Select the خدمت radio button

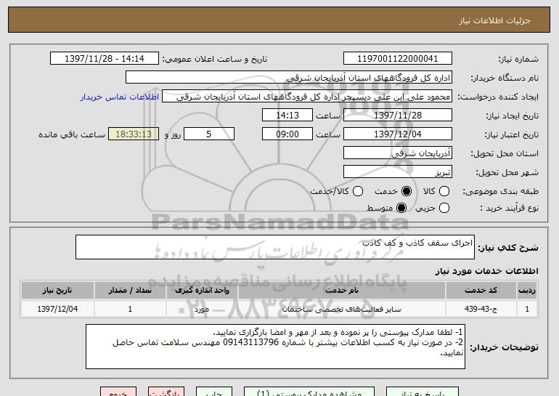tap(407, 191)
